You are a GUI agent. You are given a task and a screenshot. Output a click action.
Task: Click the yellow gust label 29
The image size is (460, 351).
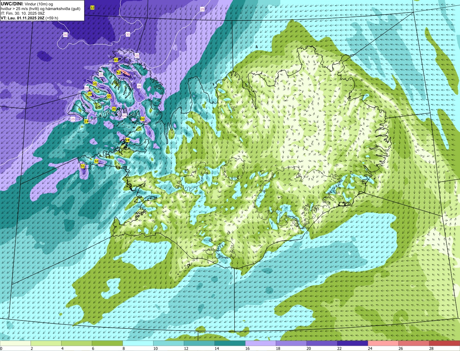[86, 121]
